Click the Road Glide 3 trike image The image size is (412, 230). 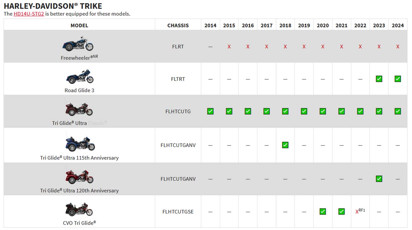coord(80,77)
